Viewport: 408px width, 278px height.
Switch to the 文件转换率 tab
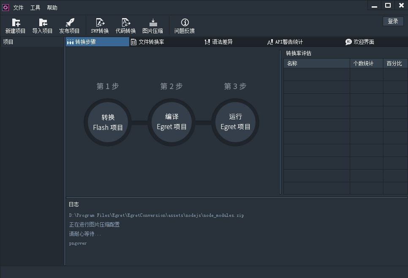147,42
